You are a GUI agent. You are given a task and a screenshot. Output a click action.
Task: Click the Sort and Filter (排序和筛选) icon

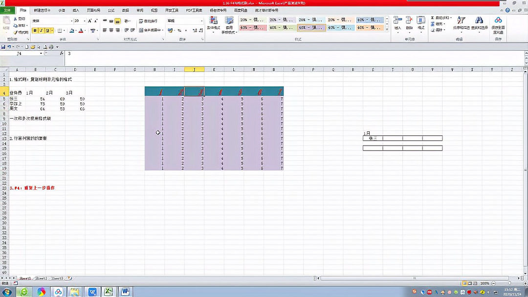[461, 23]
